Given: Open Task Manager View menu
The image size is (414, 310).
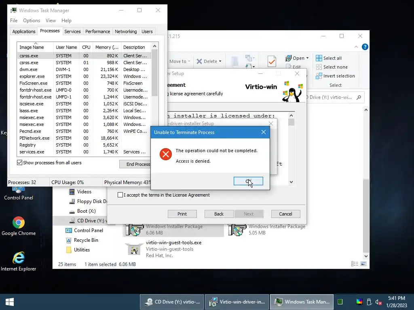Looking at the screenshot, I should click(51, 21).
